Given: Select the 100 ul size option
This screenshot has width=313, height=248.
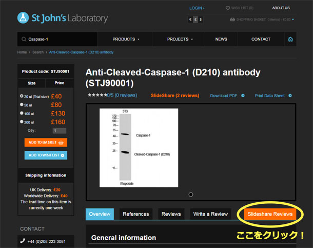Looking at the screenshot, I should tap(22, 113).
